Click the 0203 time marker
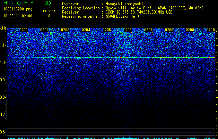218x139 pixels. point(65,30)
